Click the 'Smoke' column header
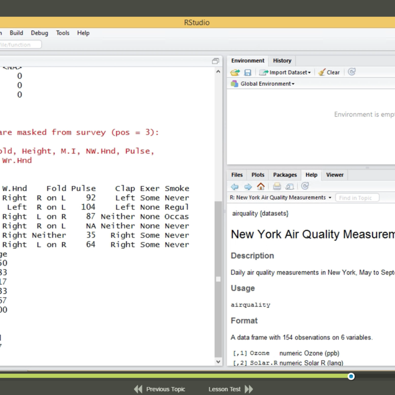Image resolution: width=395 pixels, height=395 pixels. click(x=177, y=189)
